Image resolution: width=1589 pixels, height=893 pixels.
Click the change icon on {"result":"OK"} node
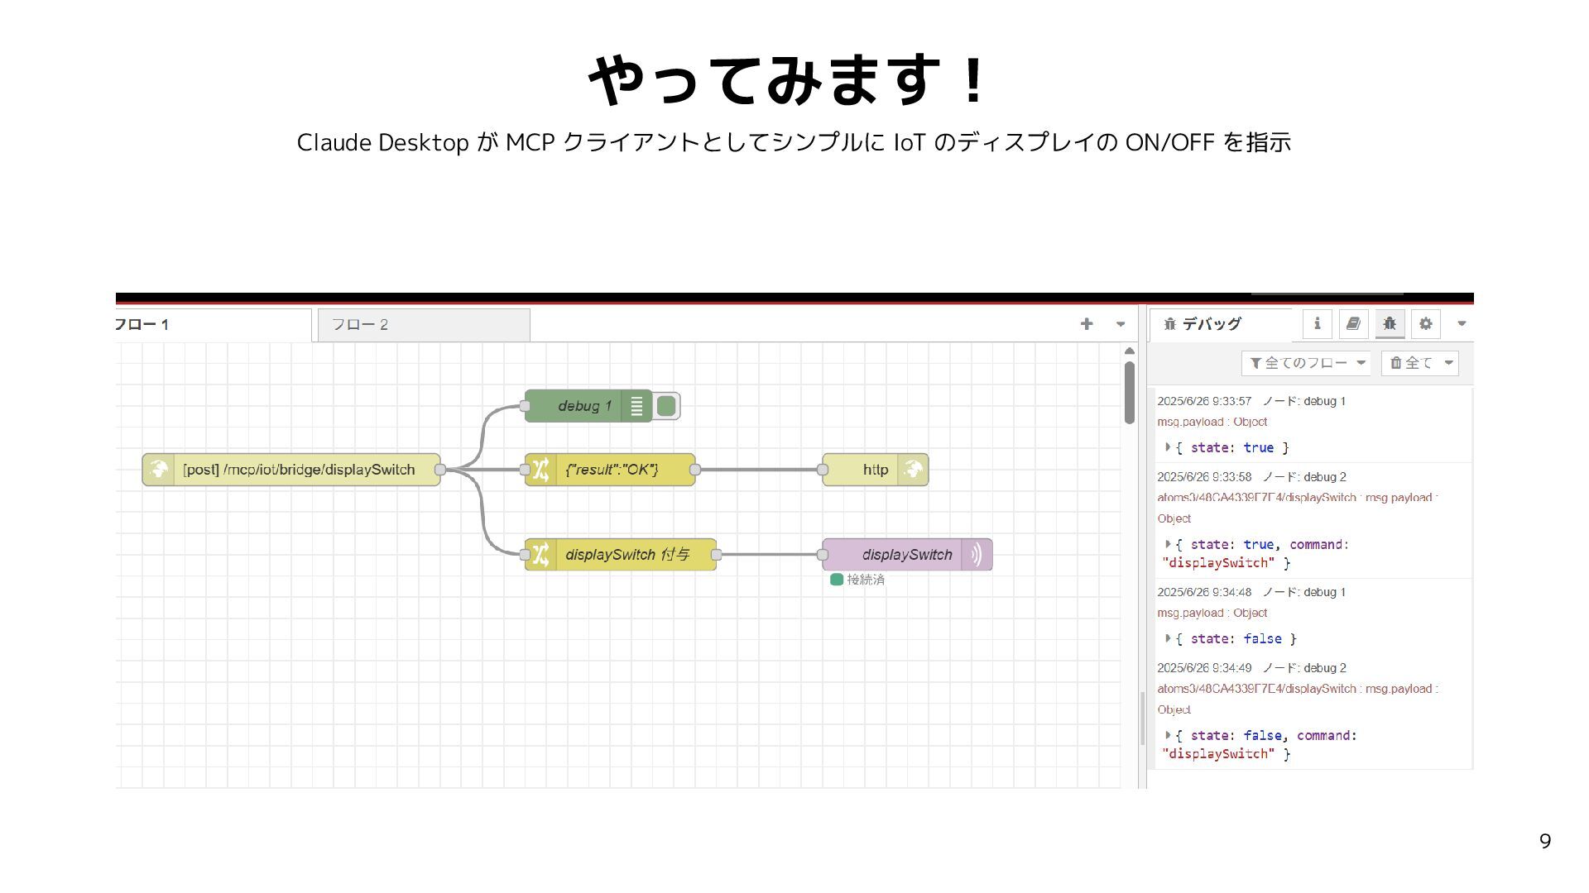pyautogui.click(x=540, y=470)
